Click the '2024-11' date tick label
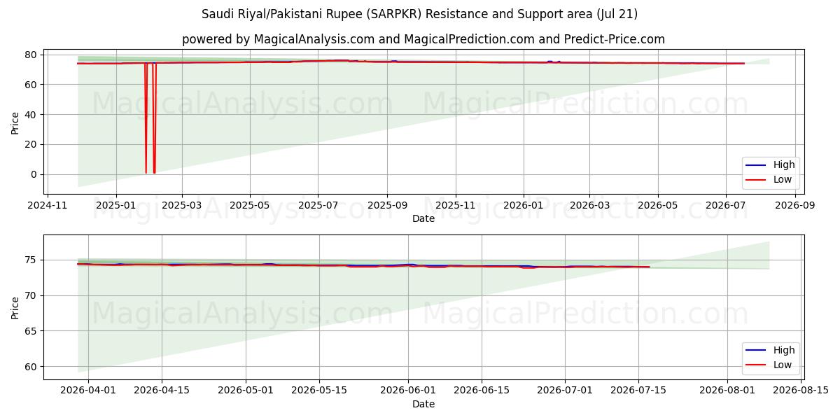Image resolution: width=840 pixels, height=420 pixels. [48, 205]
